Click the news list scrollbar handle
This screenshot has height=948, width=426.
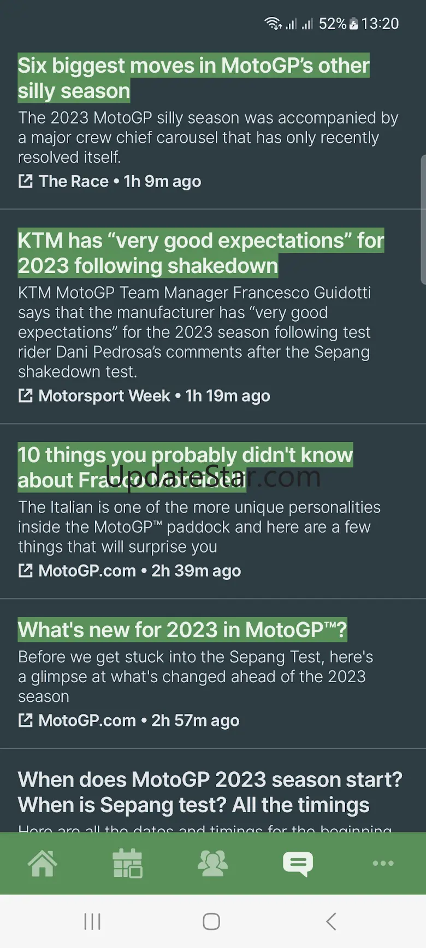[423, 219]
